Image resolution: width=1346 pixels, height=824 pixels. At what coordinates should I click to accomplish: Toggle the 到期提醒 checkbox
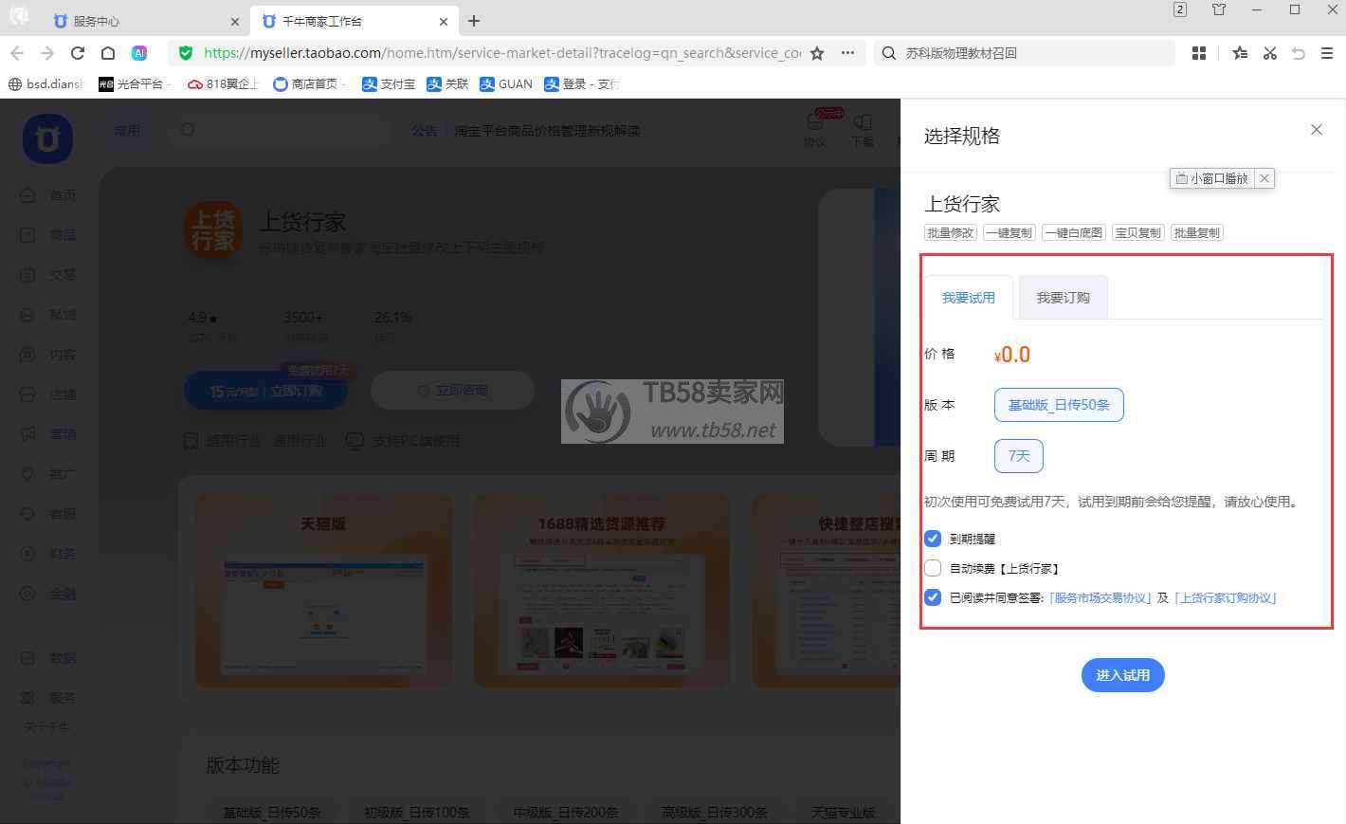click(x=933, y=539)
